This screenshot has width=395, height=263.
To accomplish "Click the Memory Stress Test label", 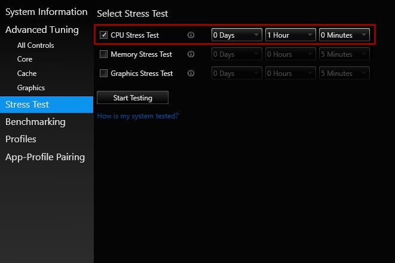I will click(141, 54).
